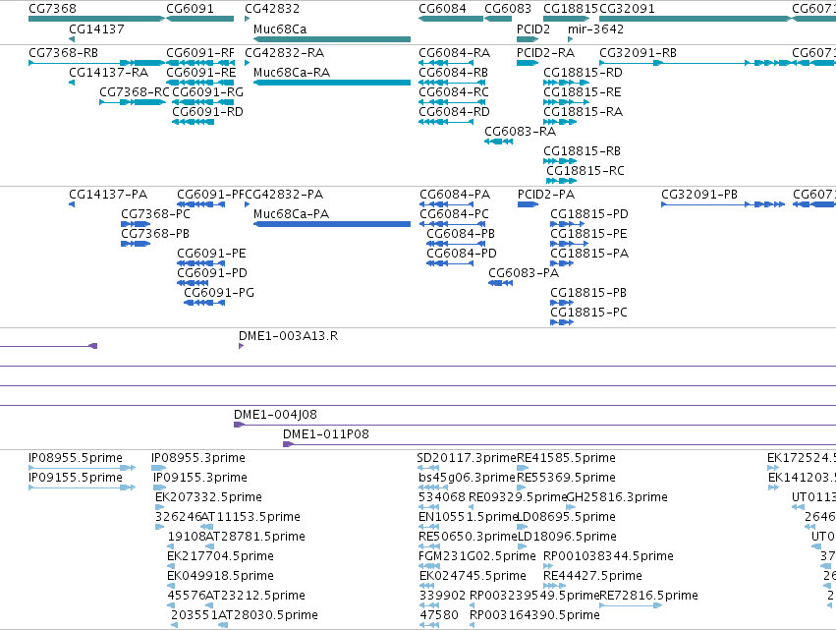
Task: Select transcript CG18815-RE
Action: pyautogui.click(x=583, y=92)
